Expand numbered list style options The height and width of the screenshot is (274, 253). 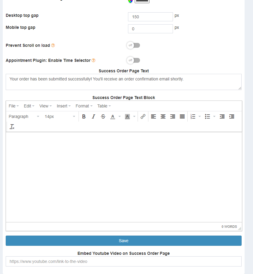click(x=200, y=116)
